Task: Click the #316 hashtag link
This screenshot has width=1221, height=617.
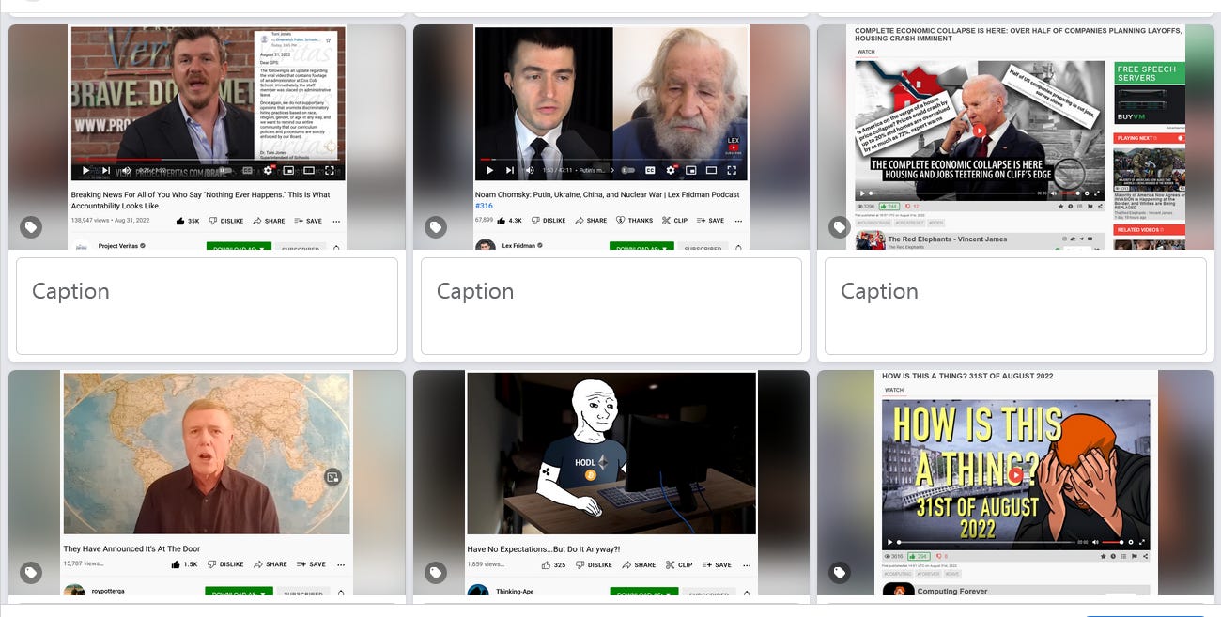Action: point(484,206)
